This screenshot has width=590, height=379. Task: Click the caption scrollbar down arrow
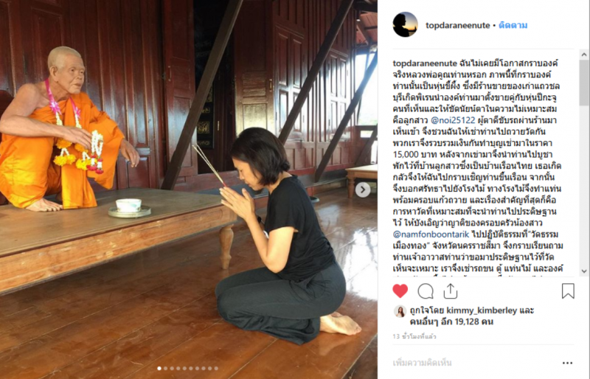(x=583, y=271)
